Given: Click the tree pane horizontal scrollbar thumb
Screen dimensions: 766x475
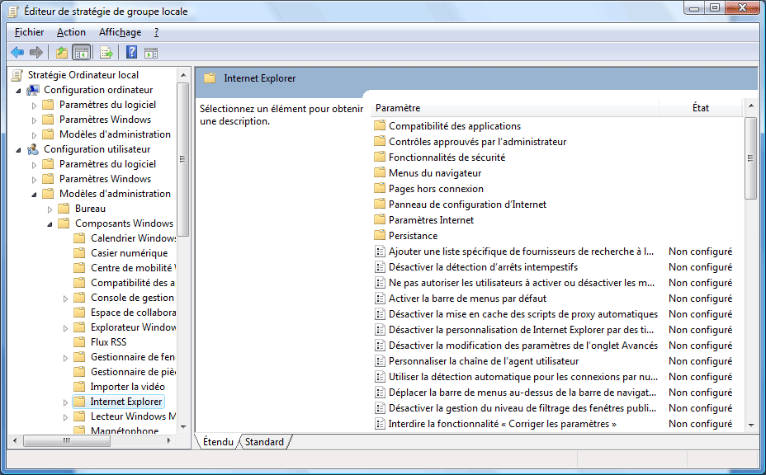Looking at the screenshot, I should pyautogui.click(x=67, y=440).
